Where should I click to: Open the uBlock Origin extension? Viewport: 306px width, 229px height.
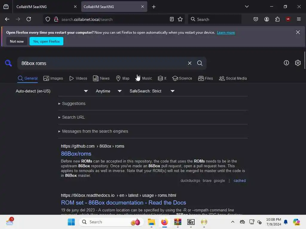(x=288, y=19)
